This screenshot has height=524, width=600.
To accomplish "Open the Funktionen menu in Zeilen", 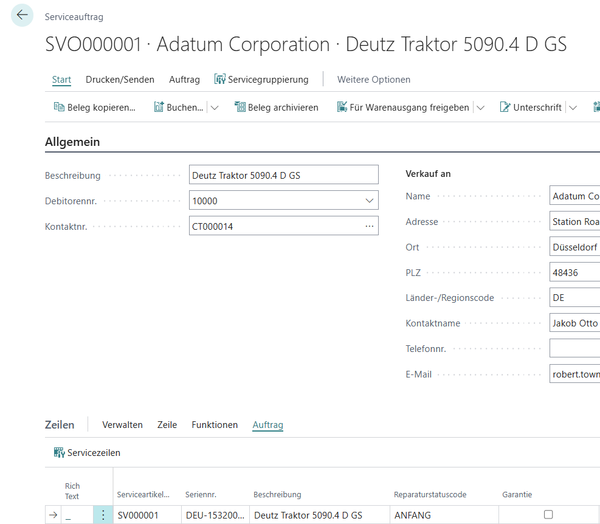I will 215,425.
